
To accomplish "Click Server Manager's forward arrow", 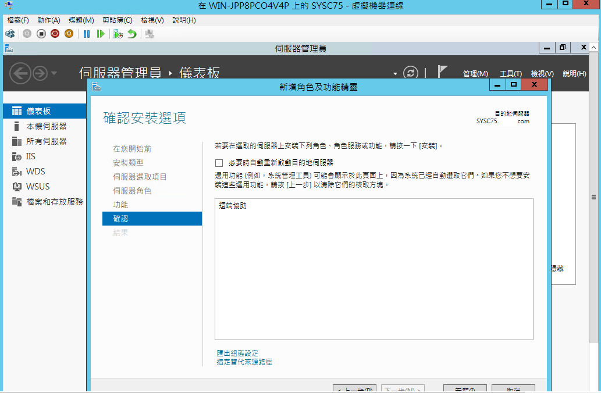I will [x=40, y=73].
